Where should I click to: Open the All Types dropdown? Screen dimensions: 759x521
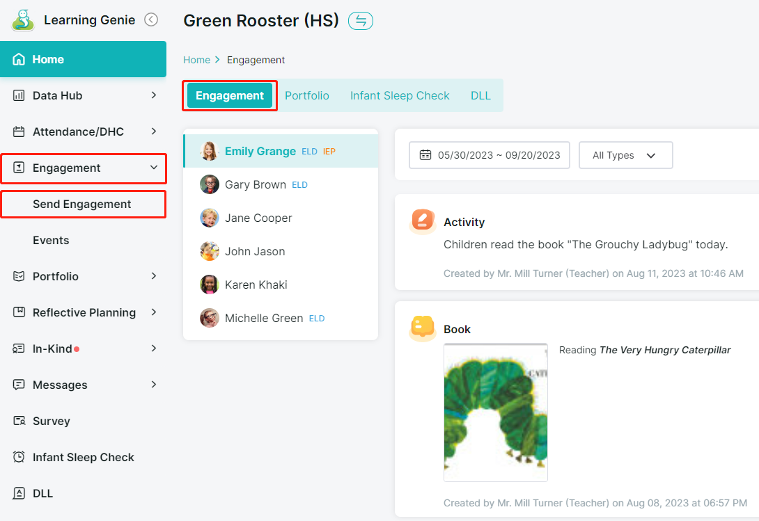point(625,155)
